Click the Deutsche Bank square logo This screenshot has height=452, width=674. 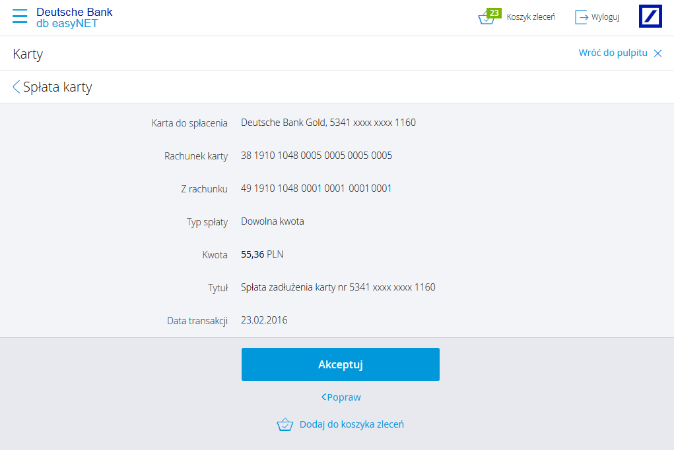coord(650,16)
